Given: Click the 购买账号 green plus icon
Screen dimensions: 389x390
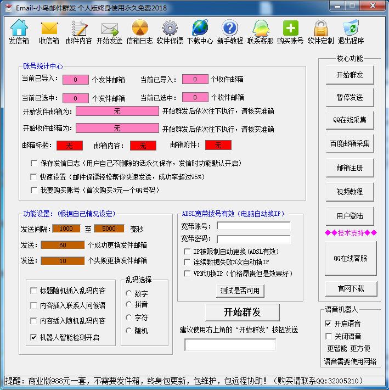Looking at the screenshot, I should pyautogui.click(x=290, y=29).
